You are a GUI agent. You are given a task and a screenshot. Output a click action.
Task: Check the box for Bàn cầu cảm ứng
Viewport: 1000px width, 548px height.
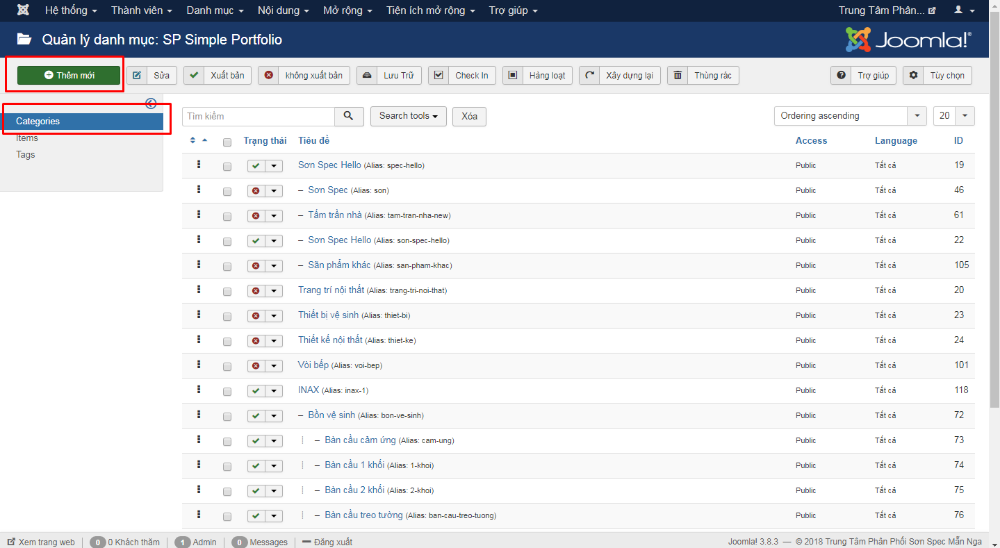[x=227, y=442]
